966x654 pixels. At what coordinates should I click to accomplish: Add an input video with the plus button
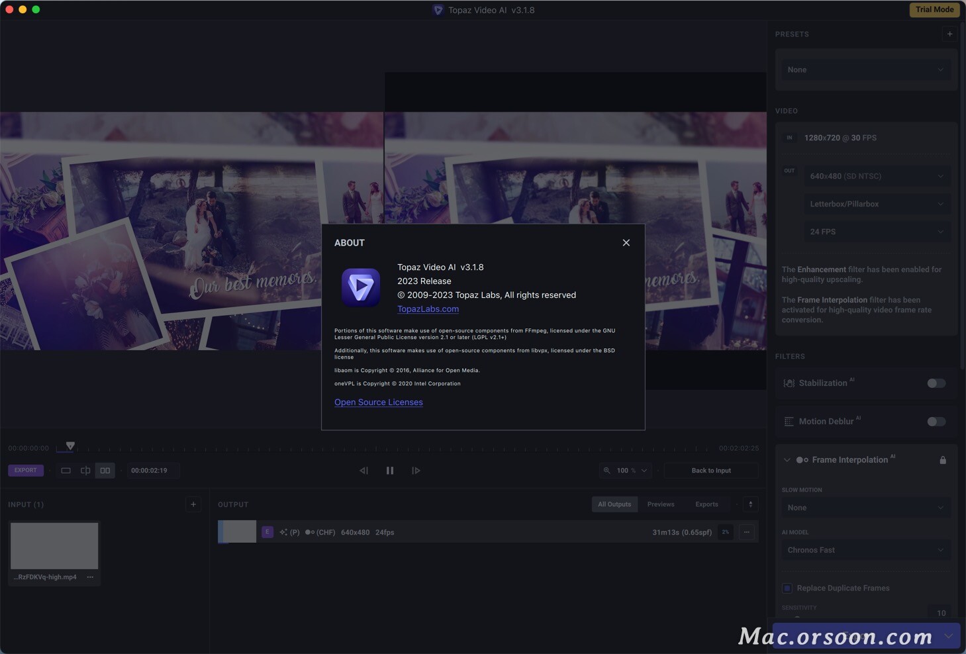[x=193, y=504]
